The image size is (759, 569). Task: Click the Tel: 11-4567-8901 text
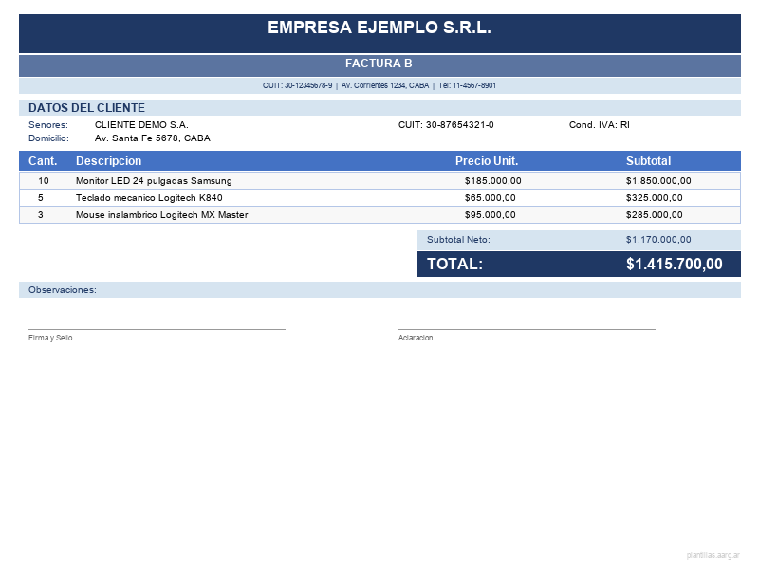[x=467, y=85]
